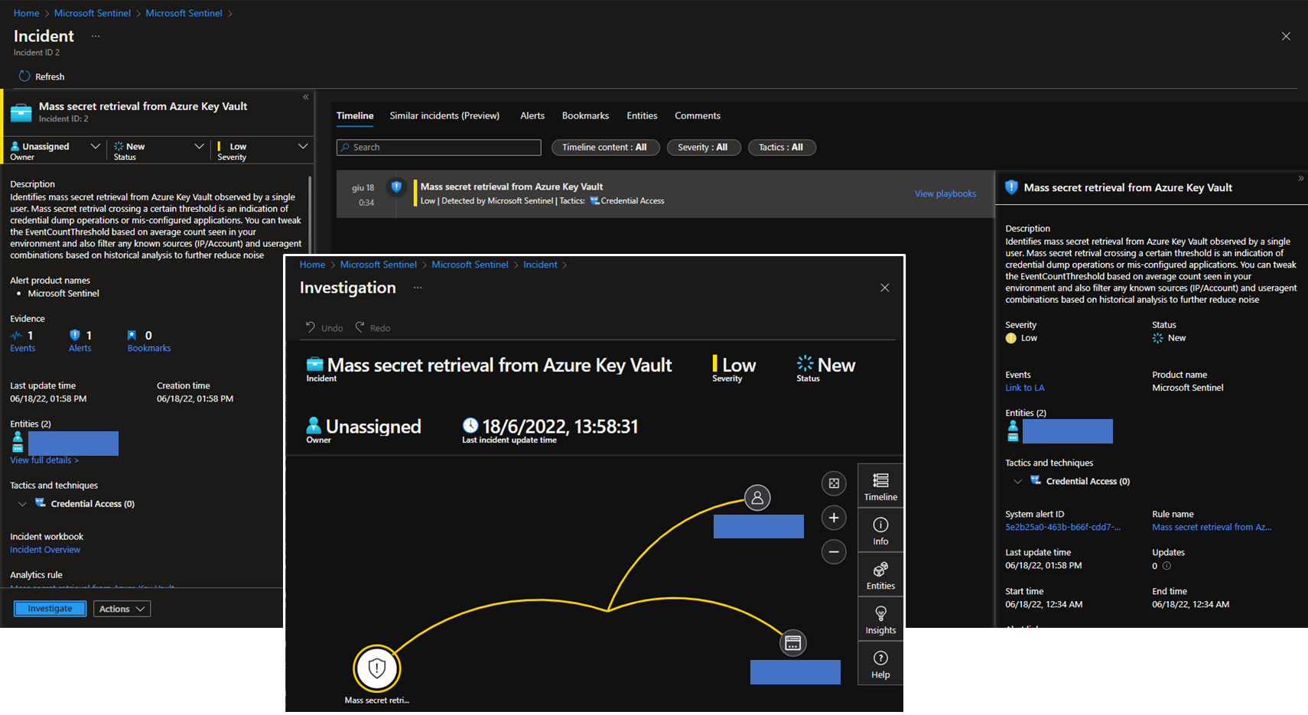1308x715 pixels.
Task: Open the Entities panel in the Investigation graph
Action: pos(880,575)
